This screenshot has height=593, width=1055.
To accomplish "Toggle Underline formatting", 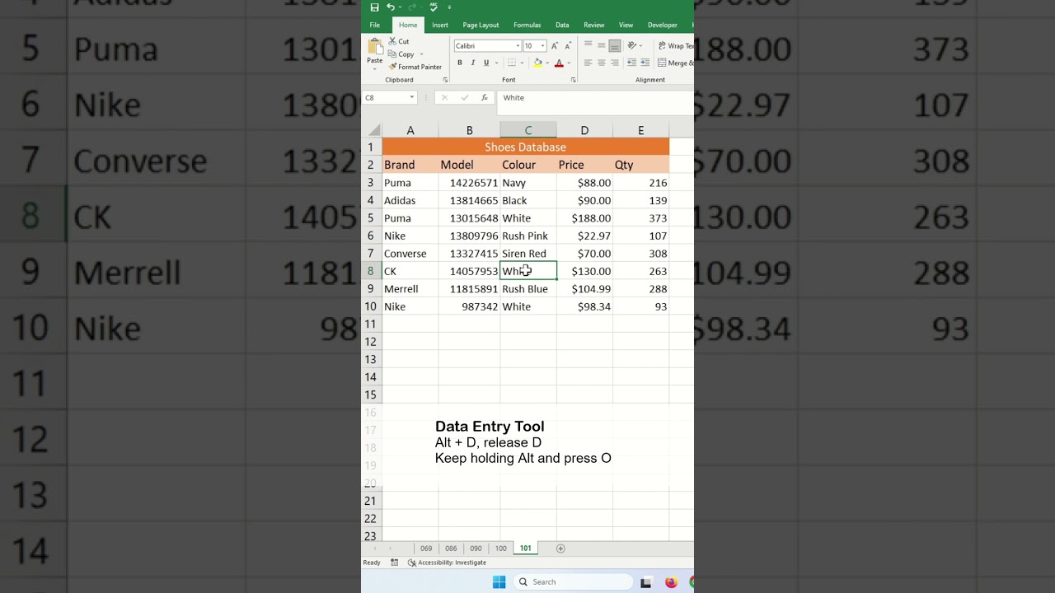I will pyautogui.click(x=485, y=63).
